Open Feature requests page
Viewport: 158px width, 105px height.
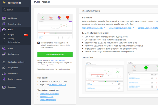pos(15,79)
